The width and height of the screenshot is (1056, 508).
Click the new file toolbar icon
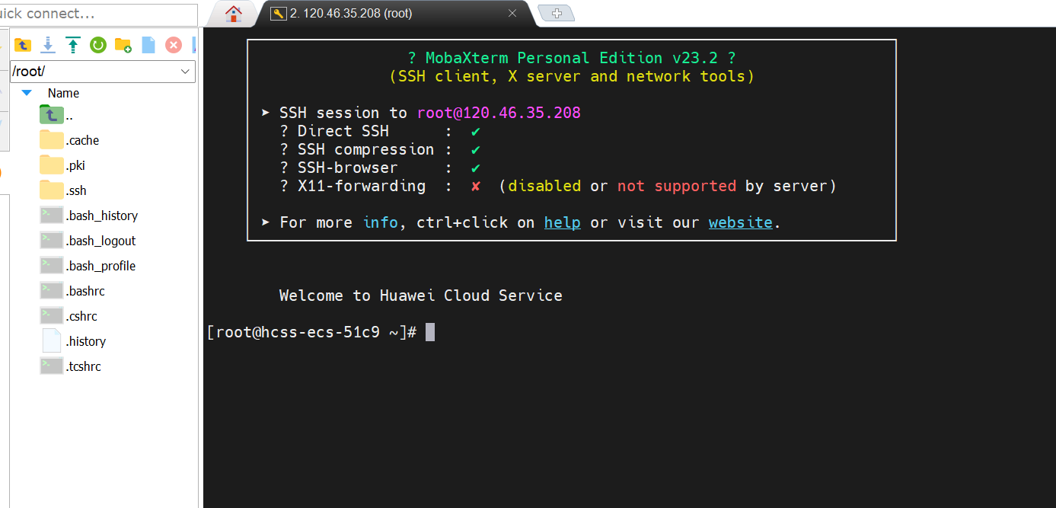[x=148, y=46]
